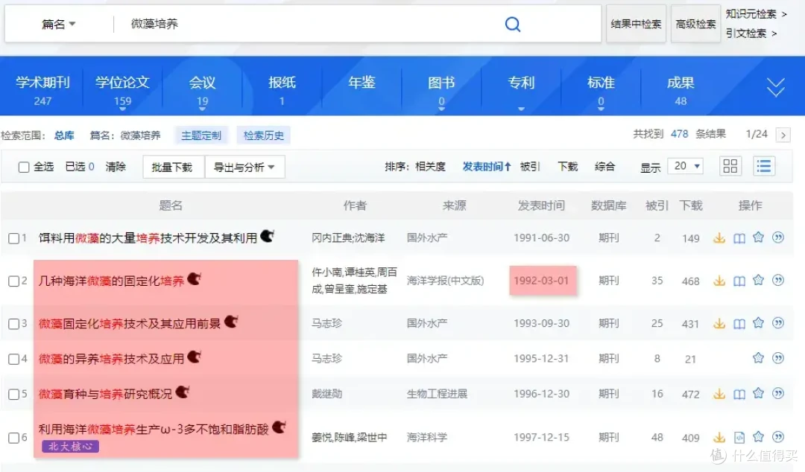The width and height of the screenshot is (805, 472).
Task: Favorite the 1992-03-01 article with star
Action: (758, 280)
